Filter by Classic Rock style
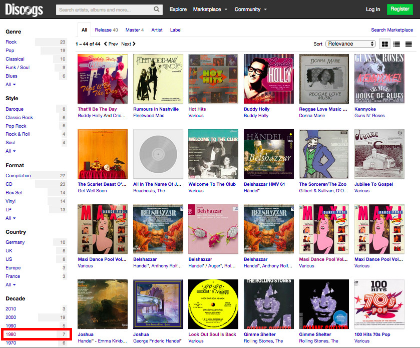The height and width of the screenshot is (348, 420). tap(19, 118)
